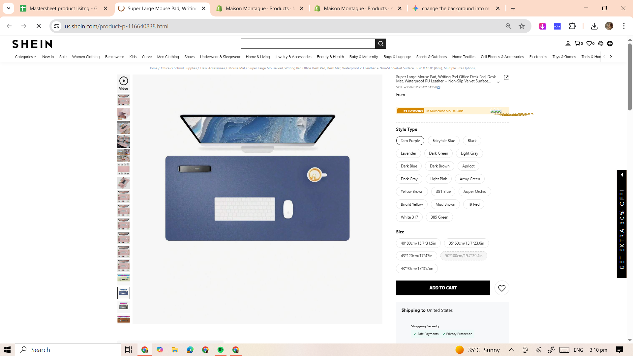
Task: Expand the 30% off side banner arrow
Action: click(x=622, y=175)
